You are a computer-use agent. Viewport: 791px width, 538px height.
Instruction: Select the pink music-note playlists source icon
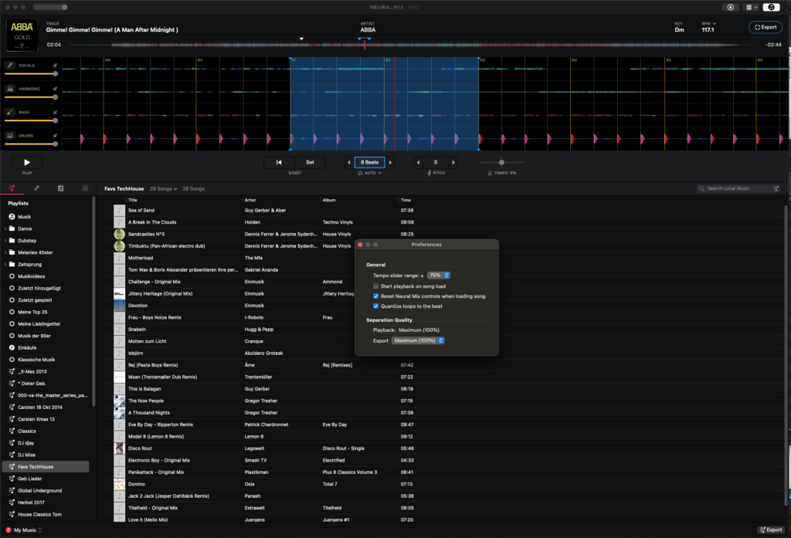(x=12, y=188)
